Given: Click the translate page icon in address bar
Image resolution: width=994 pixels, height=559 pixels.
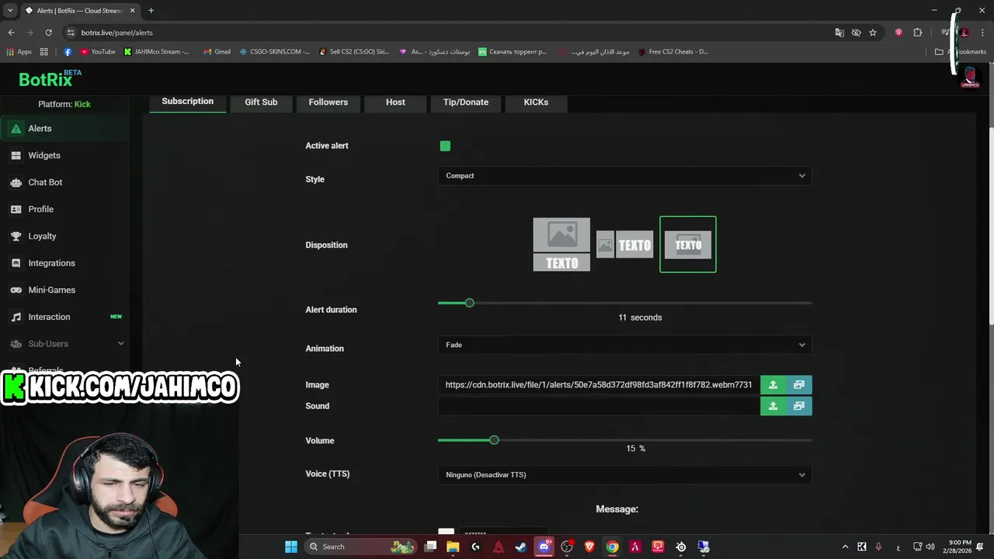Looking at the screenshot, I should pyautogui.click(x=839, y=33).
